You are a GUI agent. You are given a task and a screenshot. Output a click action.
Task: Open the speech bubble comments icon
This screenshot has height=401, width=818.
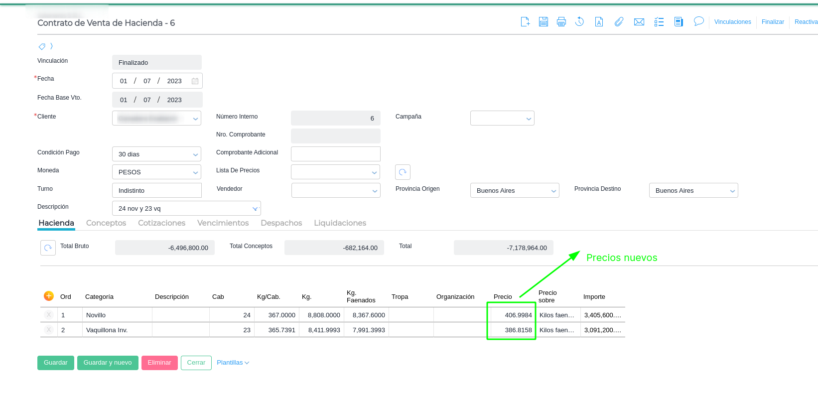(699, 21)
